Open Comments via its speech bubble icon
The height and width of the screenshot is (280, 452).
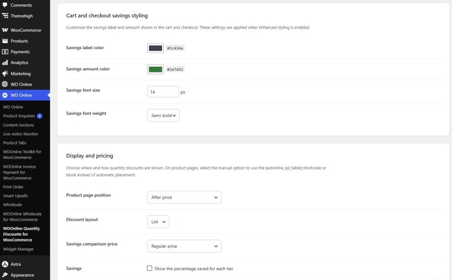(x=5, y=5)
